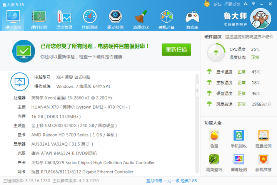Click the 硬盘温度 46℃ value
This screenshot has height=185, width=277.
point(256,94)
